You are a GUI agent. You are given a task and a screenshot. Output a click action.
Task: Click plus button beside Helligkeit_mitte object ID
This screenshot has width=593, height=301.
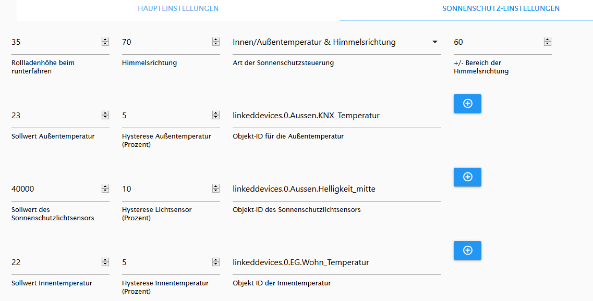coord(467,177)
